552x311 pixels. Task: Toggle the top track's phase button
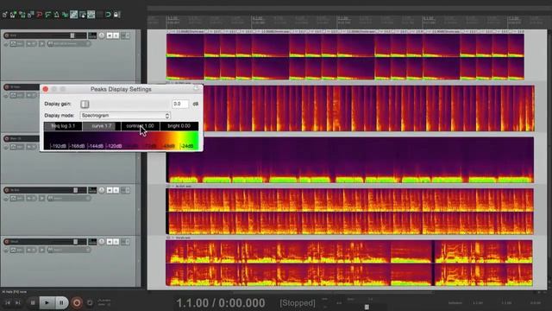click(x=6, y=44)
